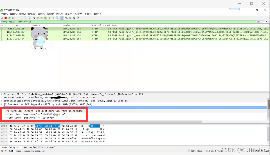The image size is (270, 155).
Task: Open the 工具(T) menu
Action: pyautogui.click(x=88, y=14)
